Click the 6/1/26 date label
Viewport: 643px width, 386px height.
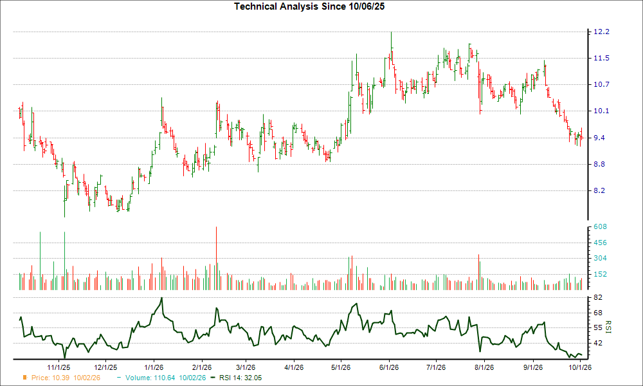(389, 367)
